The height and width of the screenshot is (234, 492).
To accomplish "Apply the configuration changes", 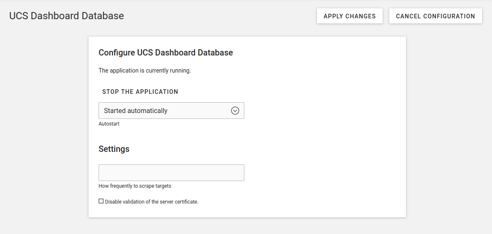I will click(x=350, y=16).
